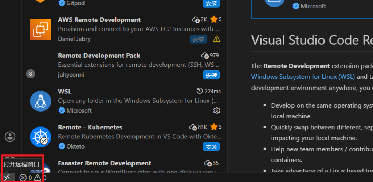Install the Remote - Kubernetes extension
The image size is (373, 182).
point(211,147)
